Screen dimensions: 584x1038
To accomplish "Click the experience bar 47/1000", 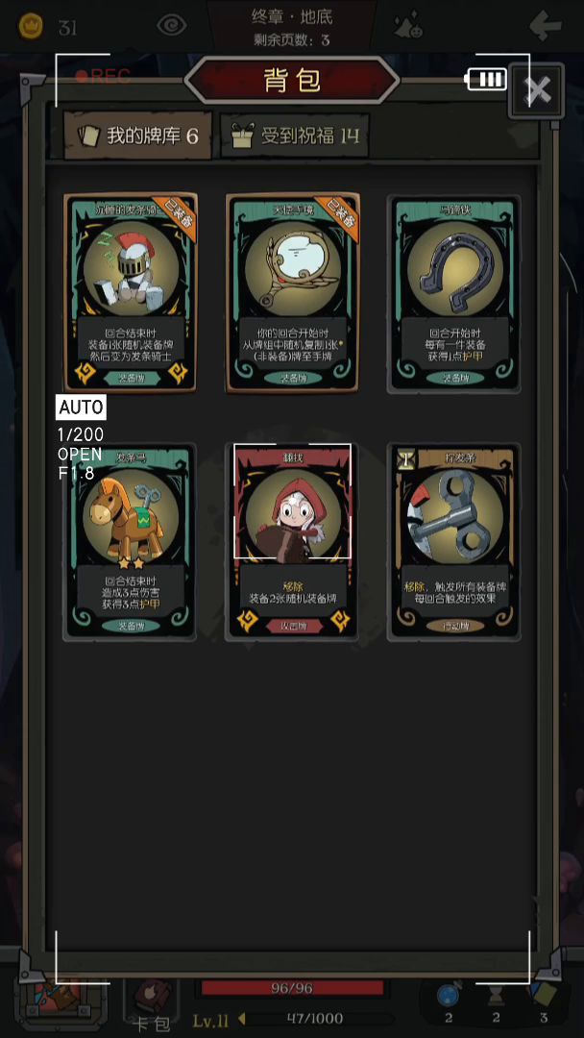I will click(315, 1018).
